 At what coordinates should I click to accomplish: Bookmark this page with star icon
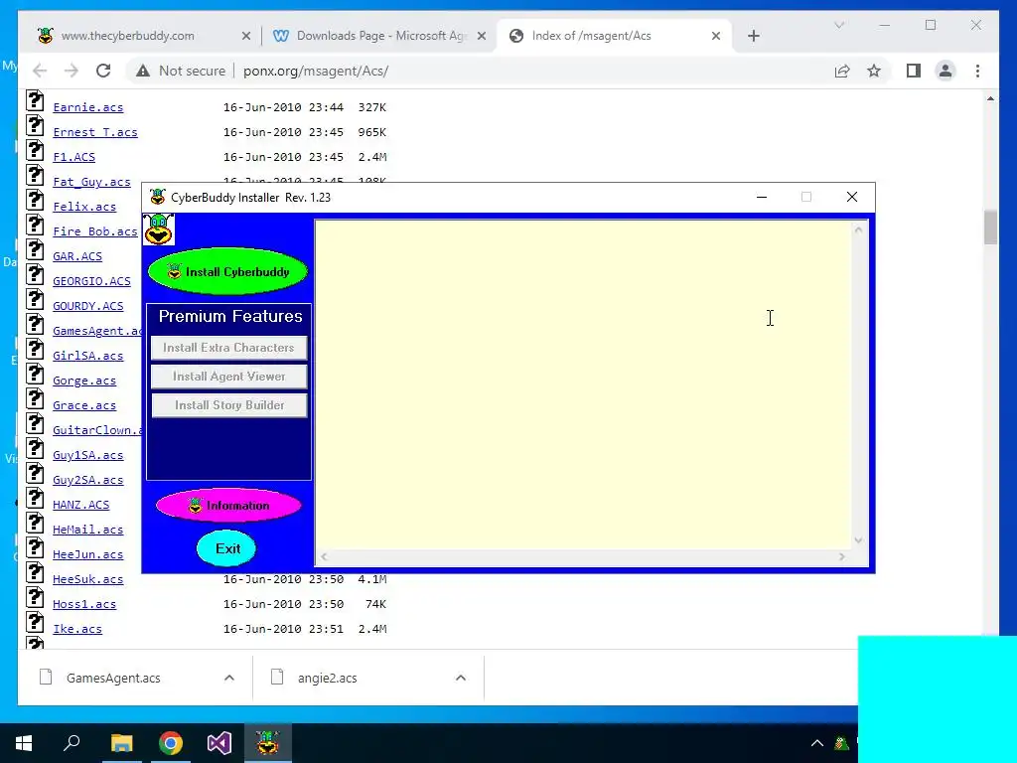874,71
